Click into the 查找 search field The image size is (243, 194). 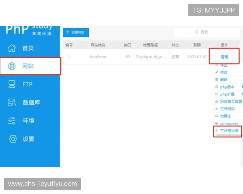tap(207, 32)
